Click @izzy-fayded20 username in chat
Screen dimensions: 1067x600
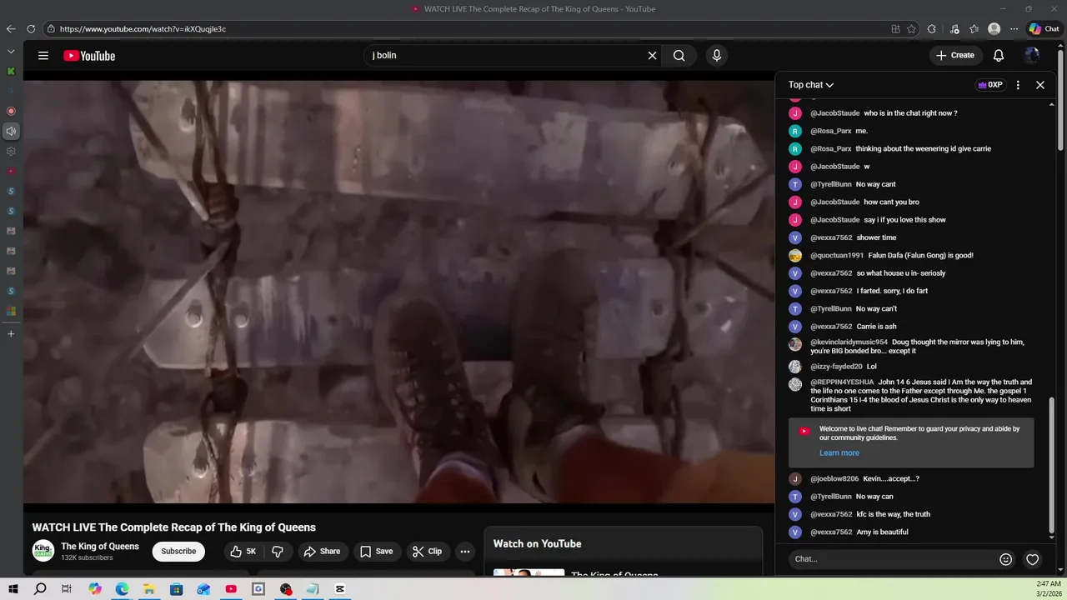tap(836, 367)
